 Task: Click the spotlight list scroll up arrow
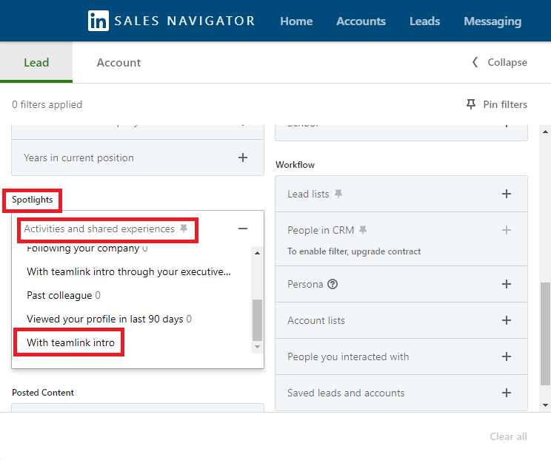(257, 253)
